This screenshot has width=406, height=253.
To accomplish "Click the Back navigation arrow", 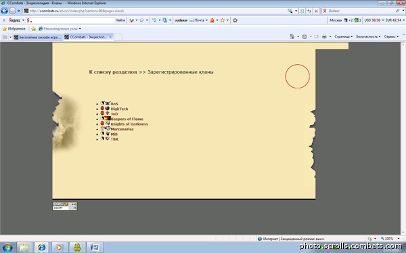I will (5, 11).
